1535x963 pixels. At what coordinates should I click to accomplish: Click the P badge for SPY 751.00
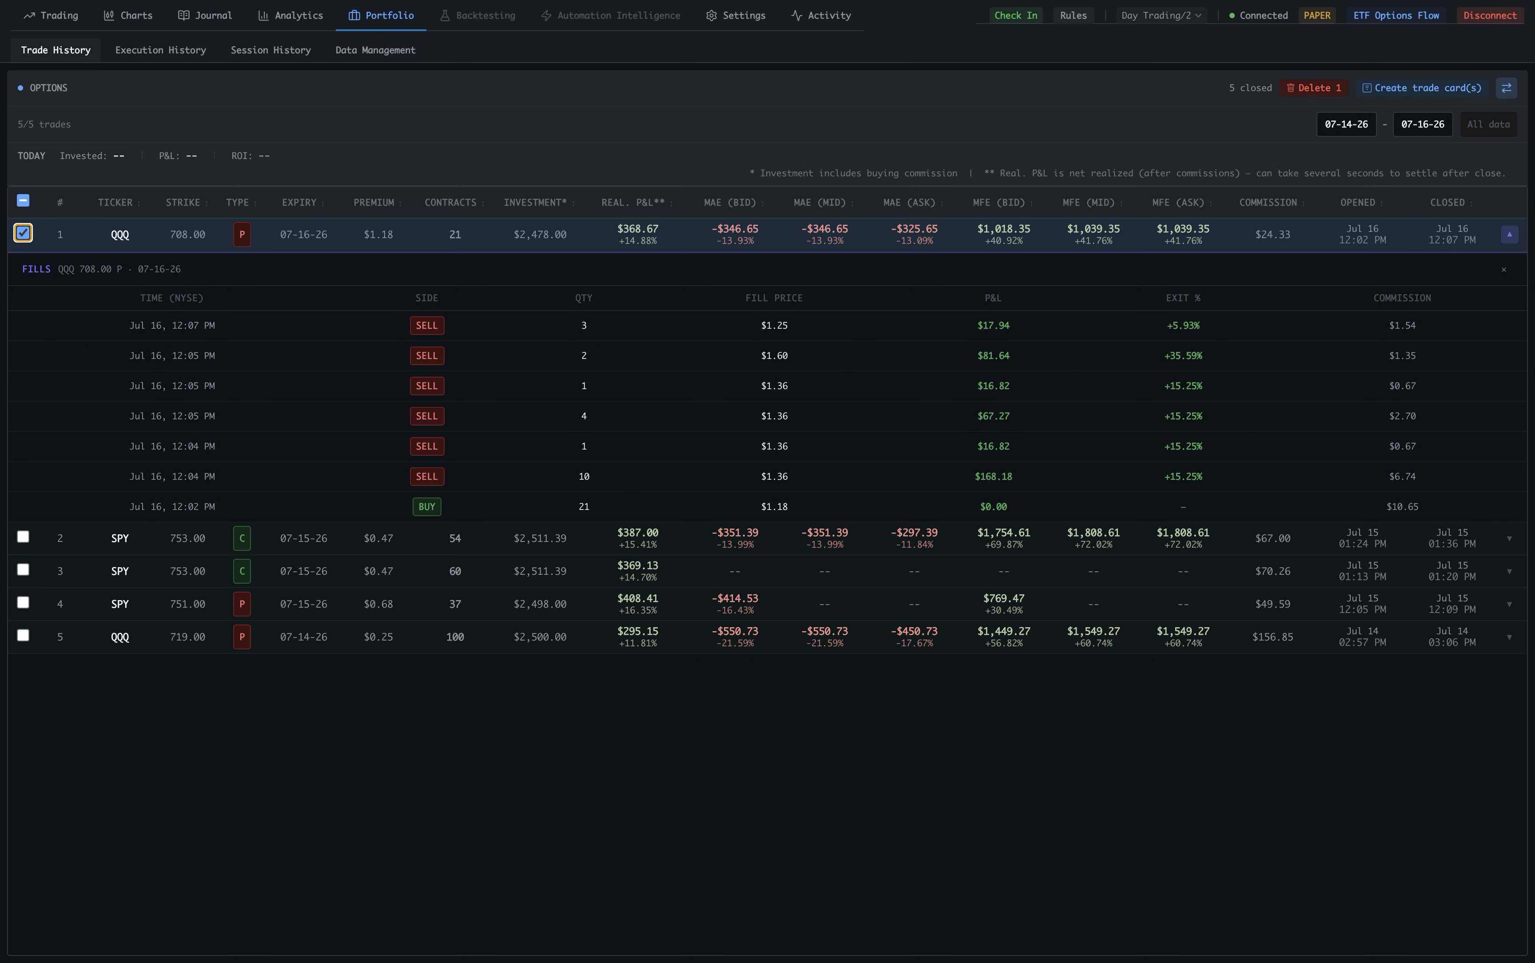[x=242, y=604]
